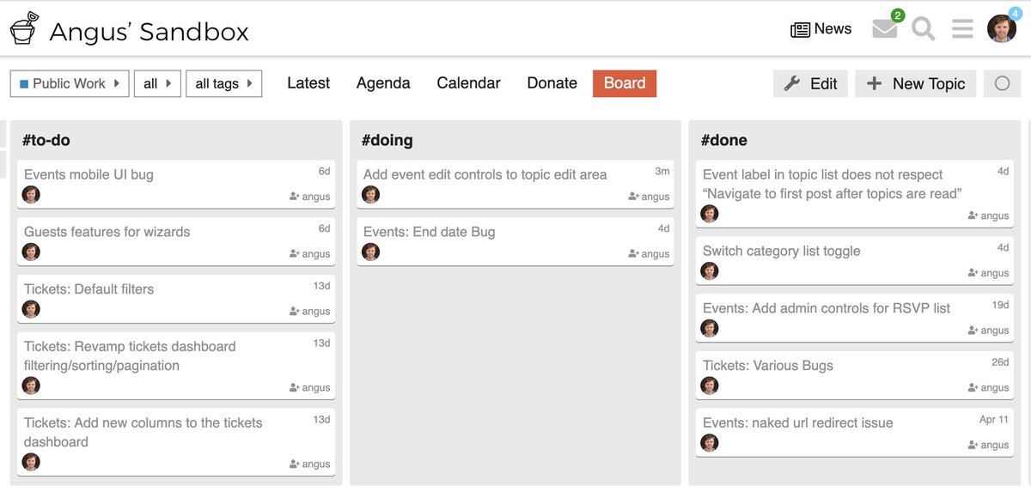This screenshot has height=492, width=1031.
Task: Open the user profile avatar in header
Action: (1001, 28)
